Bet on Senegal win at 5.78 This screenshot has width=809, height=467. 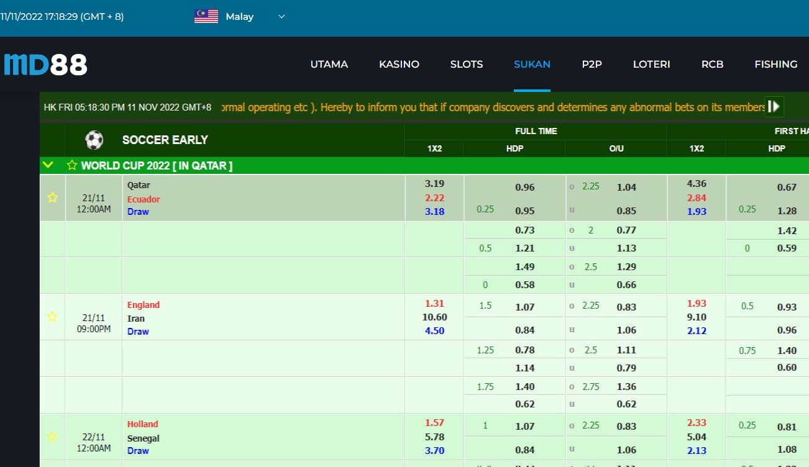pyautogui.click(x=434, y=437)
